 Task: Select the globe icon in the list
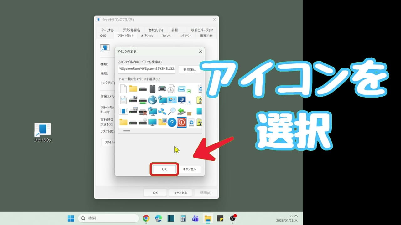click(153, 100)
